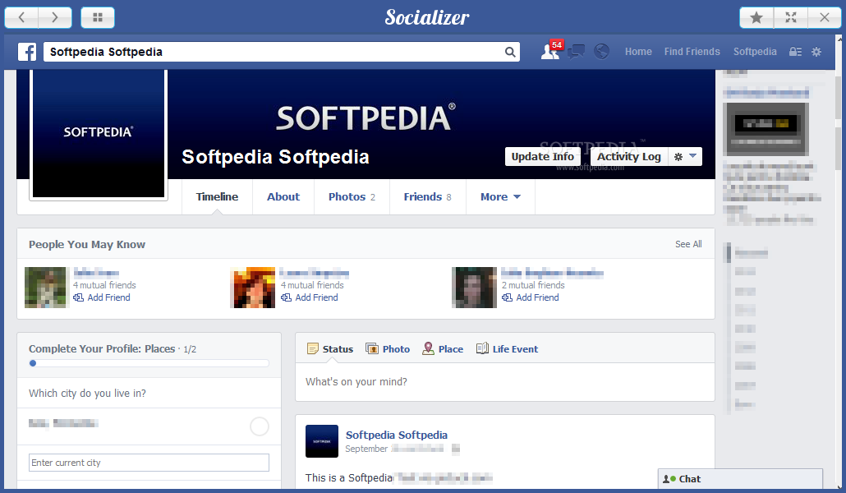The image size is (846, 493).
Task: Click the search magnifier icon
Action: [x=510, y=52]
